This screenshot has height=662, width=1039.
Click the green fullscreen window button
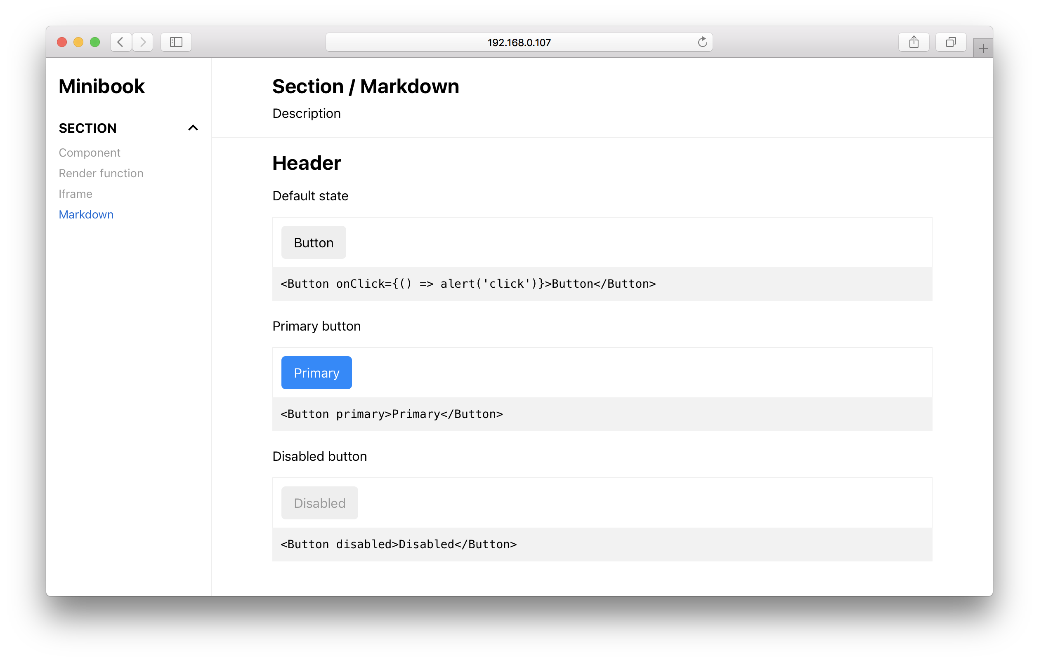(x=95, y=42)
